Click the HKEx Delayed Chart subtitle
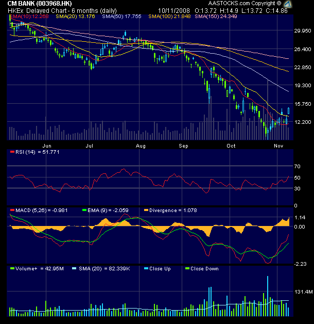 coord(62,11)
